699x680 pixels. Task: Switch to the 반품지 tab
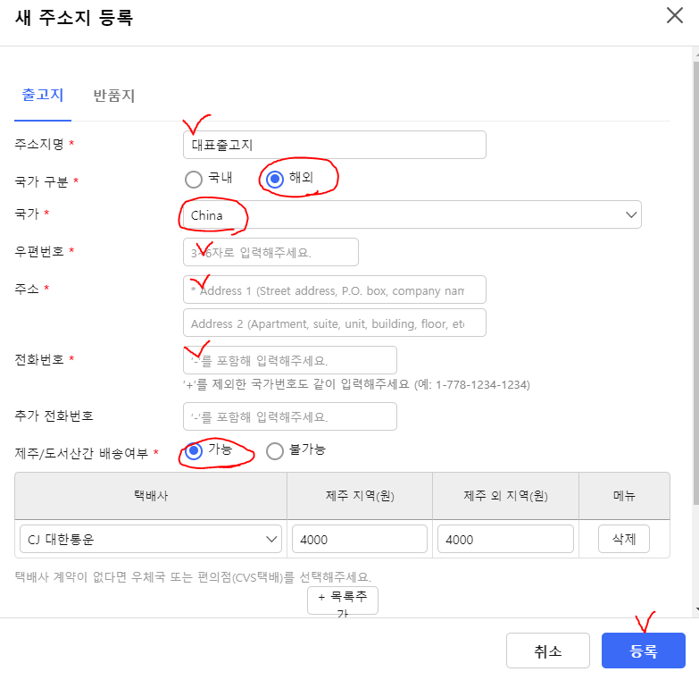(113, 96)
